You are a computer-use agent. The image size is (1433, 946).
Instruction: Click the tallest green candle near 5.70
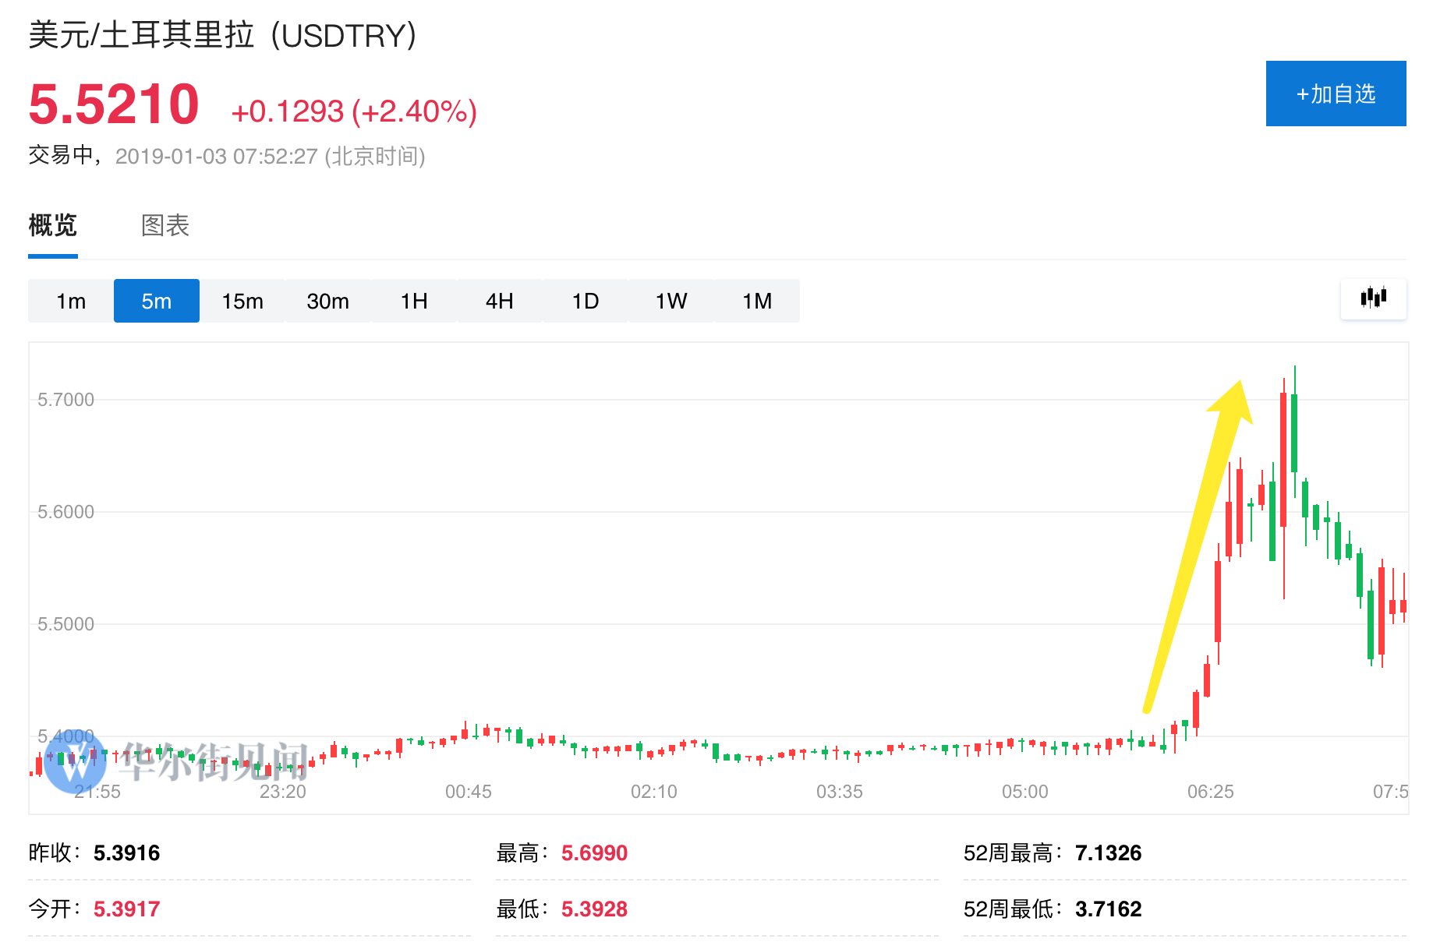click(1294, 432)
